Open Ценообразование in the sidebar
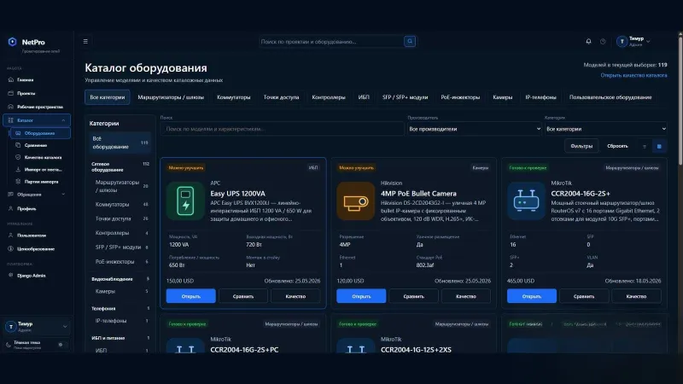Screen dimensions: 683x384 [x=37, y=249]
